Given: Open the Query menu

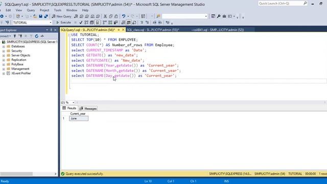Looking at the screenshot, I should 31,10.
